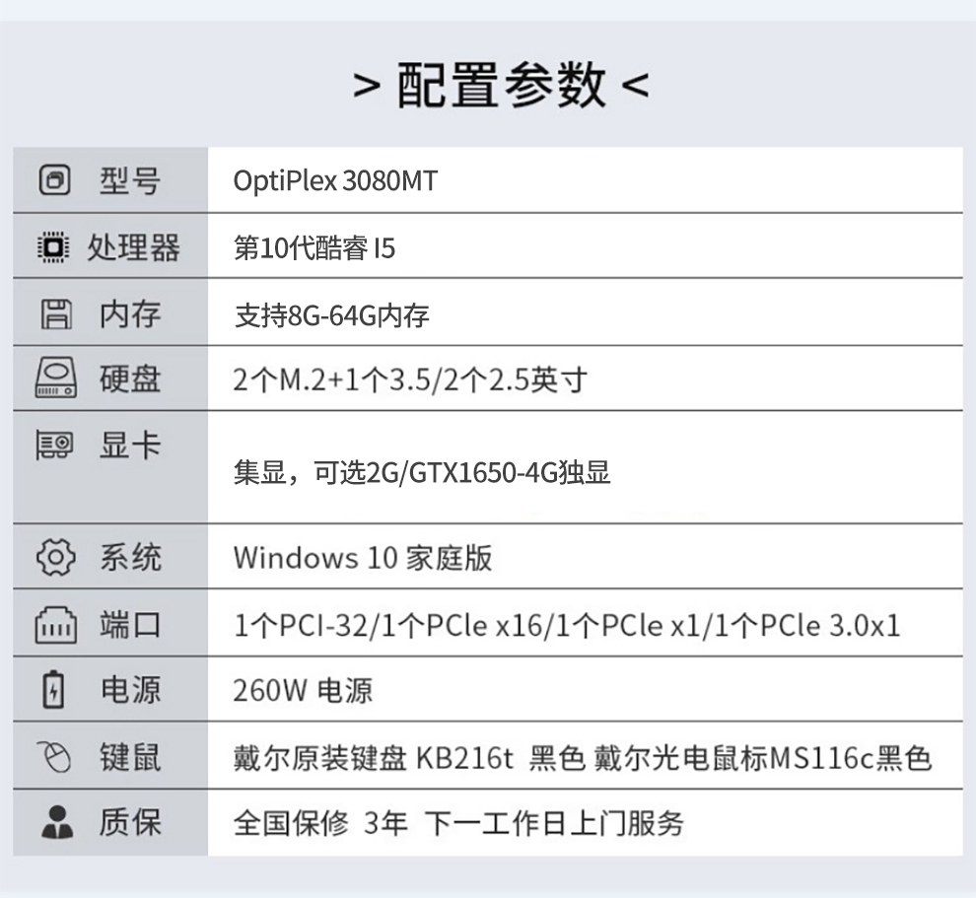Click the Windows 10 家庭版 text
Viewport: 976px width, 898px height.
coord(363,558)
